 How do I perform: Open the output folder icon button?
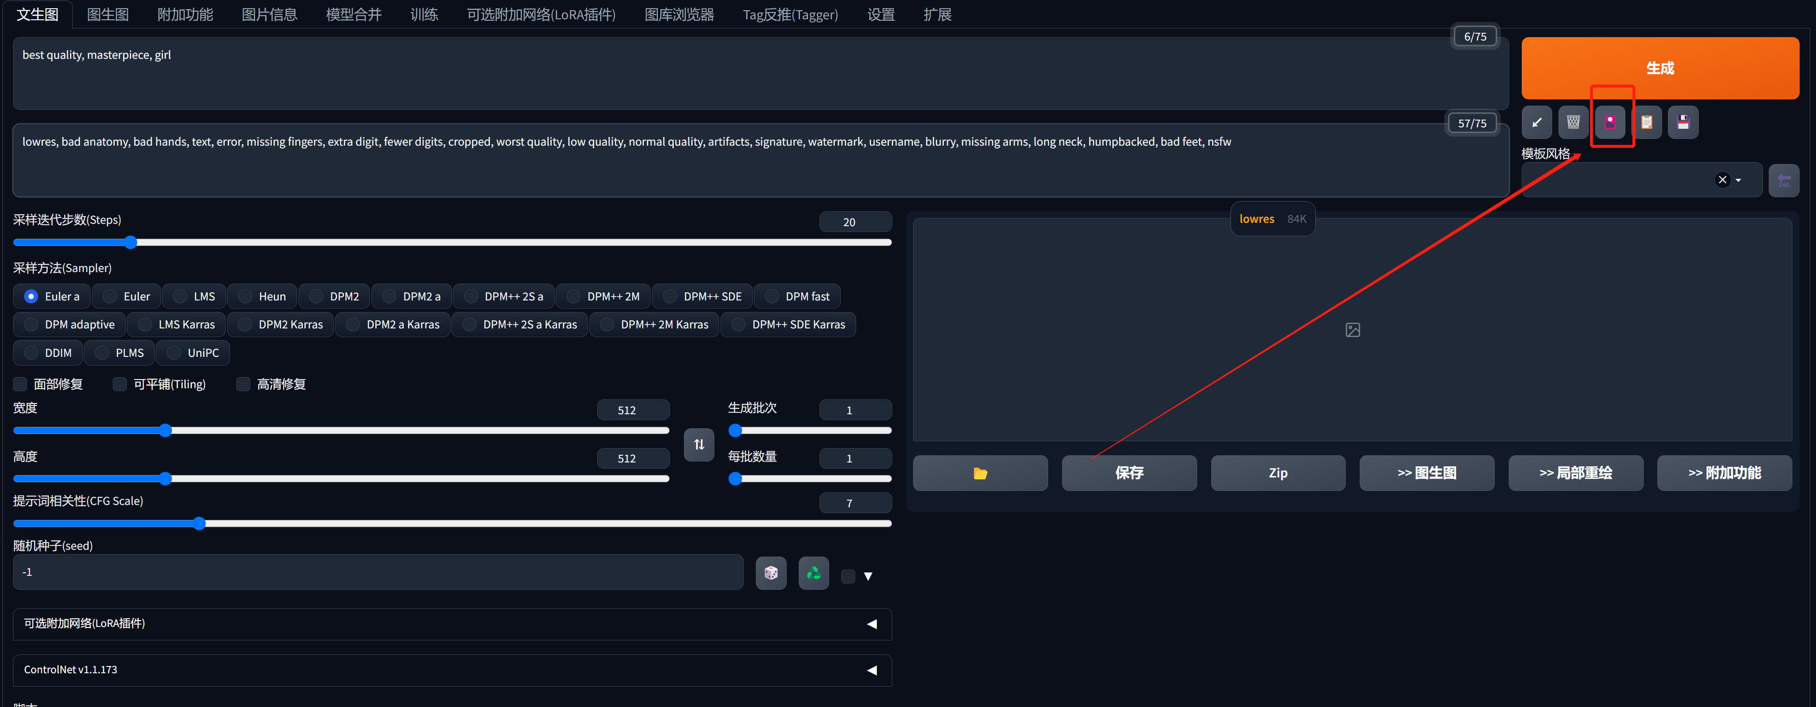click(980, 472)
